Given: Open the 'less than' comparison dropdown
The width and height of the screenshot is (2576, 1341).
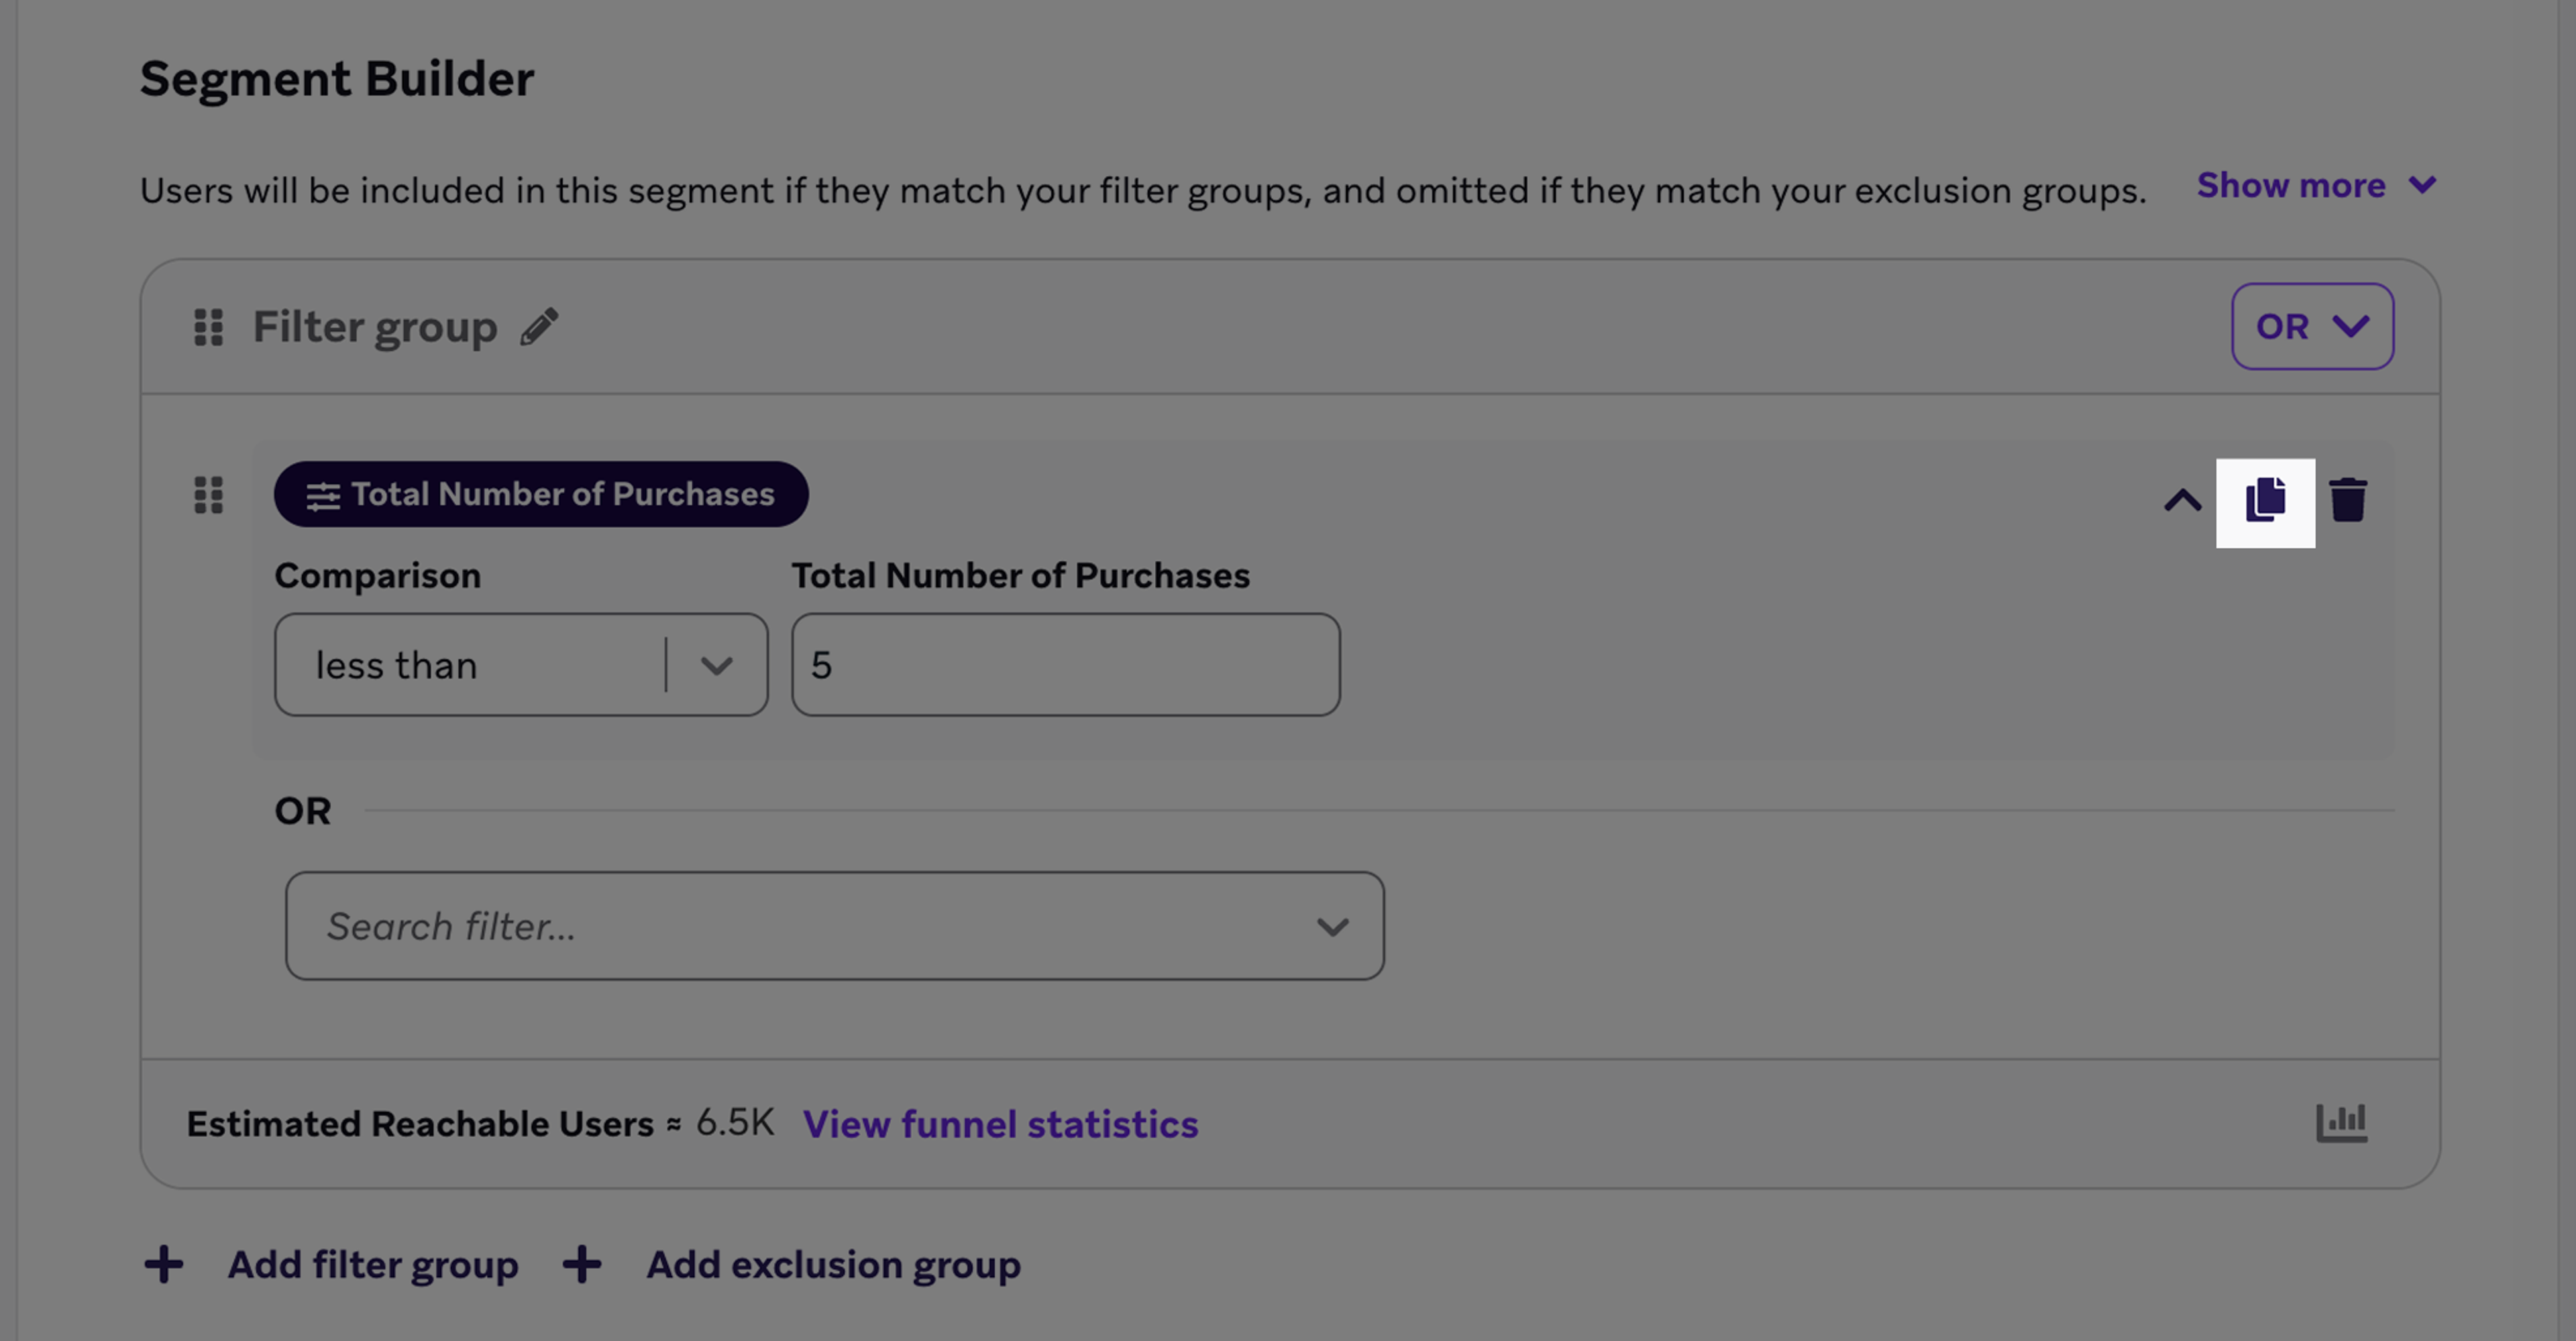Looking at the screenshot, I should coord(520,664).
